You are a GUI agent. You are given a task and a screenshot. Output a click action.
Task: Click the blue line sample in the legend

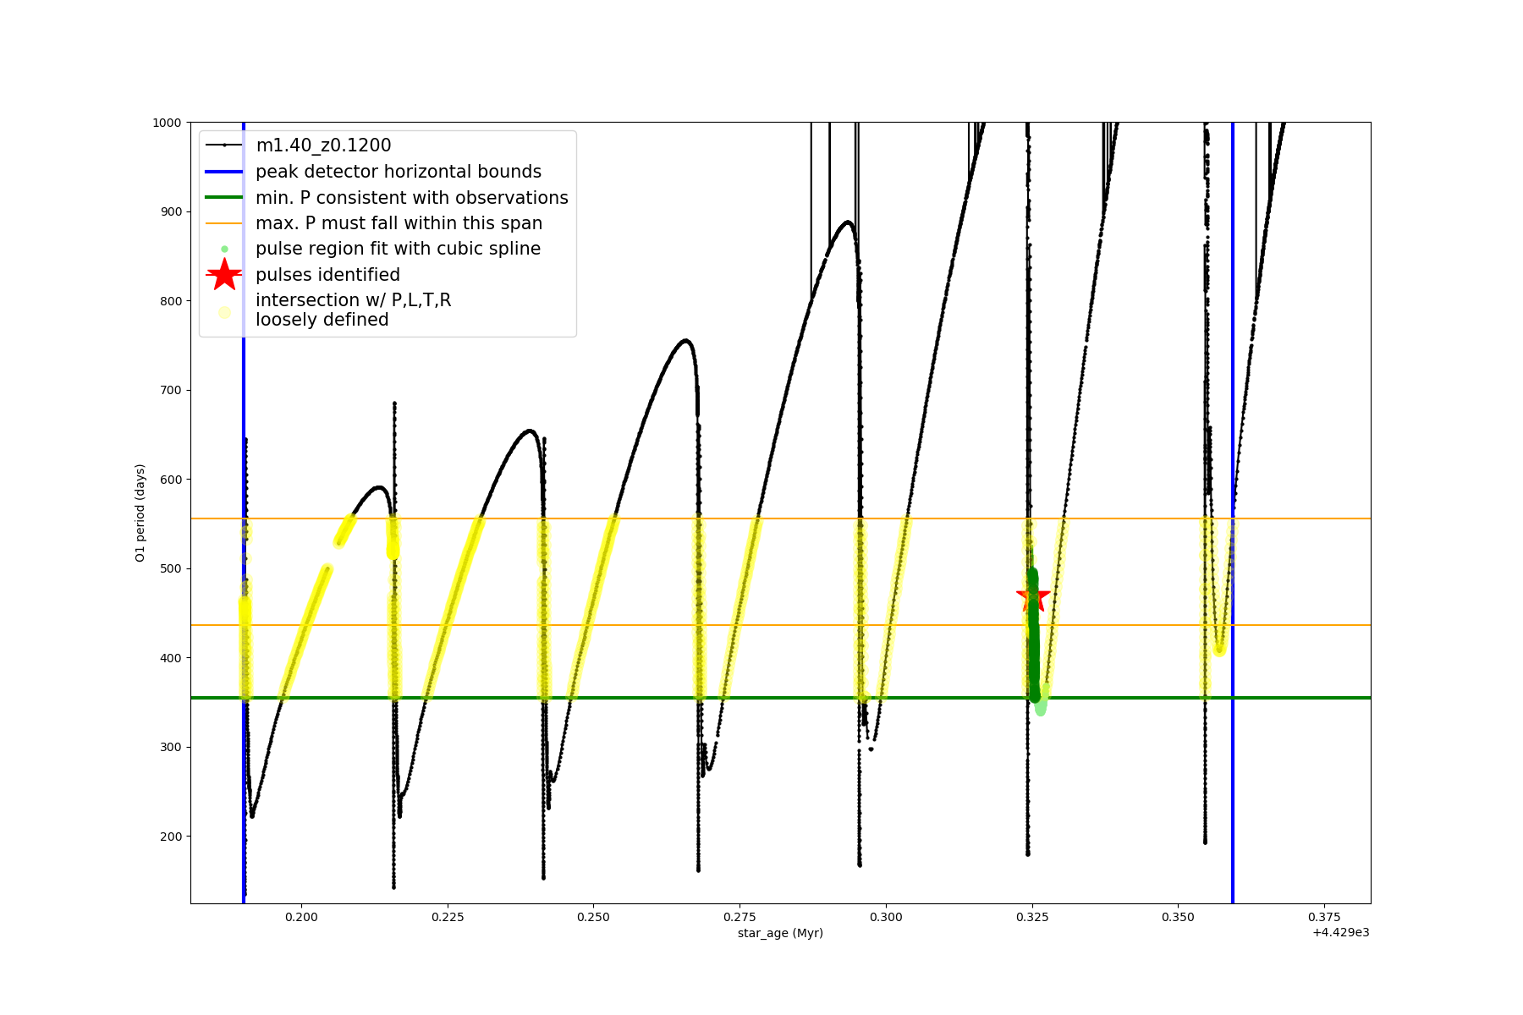point(224,172)
